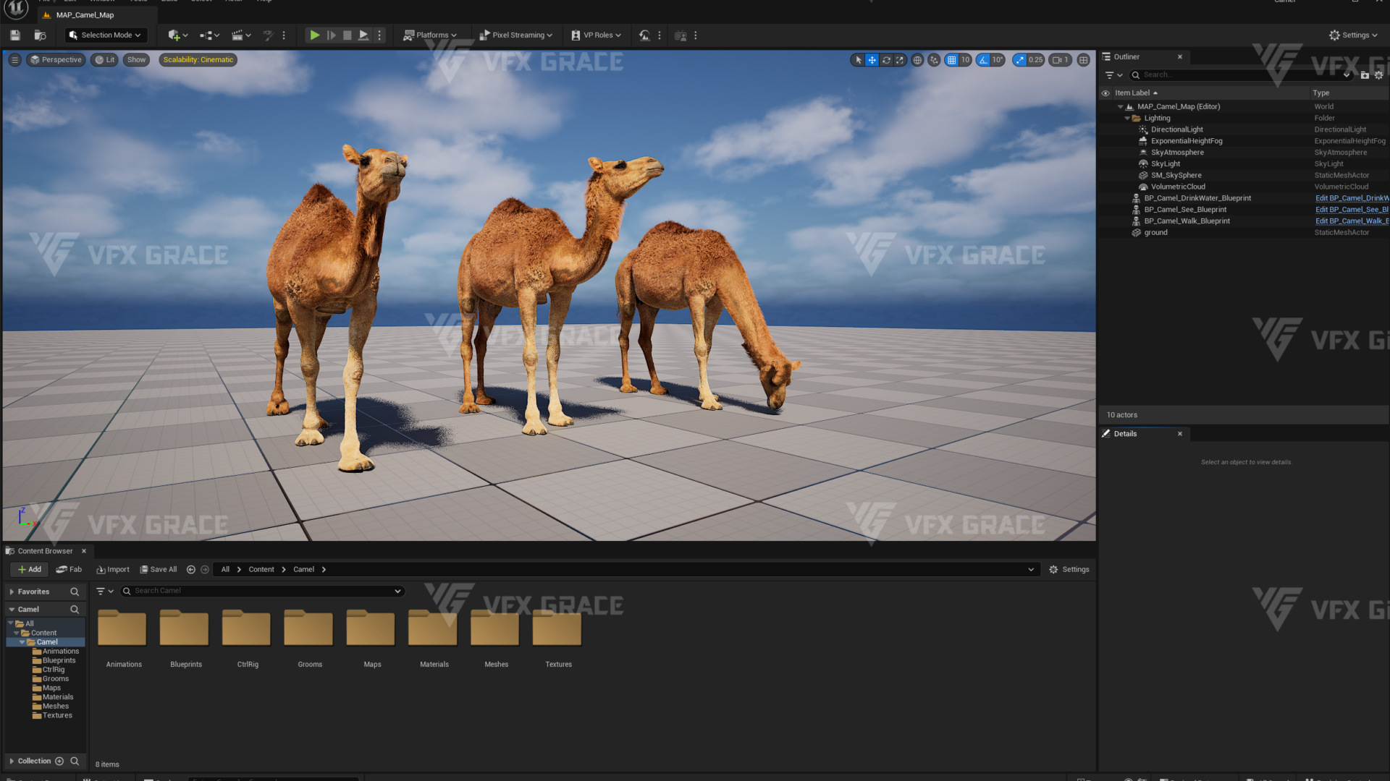
Task: Toggle Outliner visibility eye column
Action: (1105, 93)
